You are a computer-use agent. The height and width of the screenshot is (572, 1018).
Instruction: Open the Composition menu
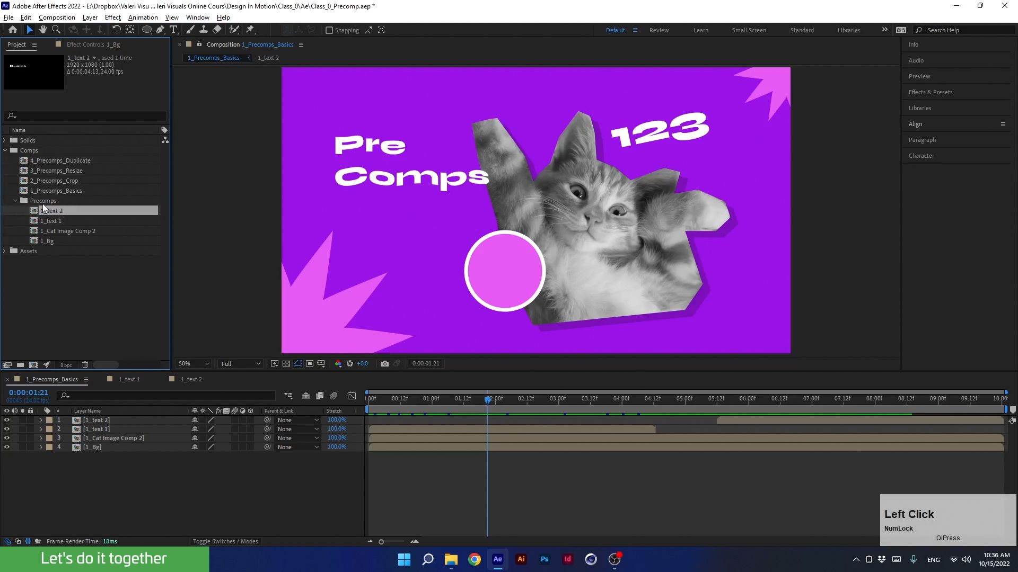[57, 17]
